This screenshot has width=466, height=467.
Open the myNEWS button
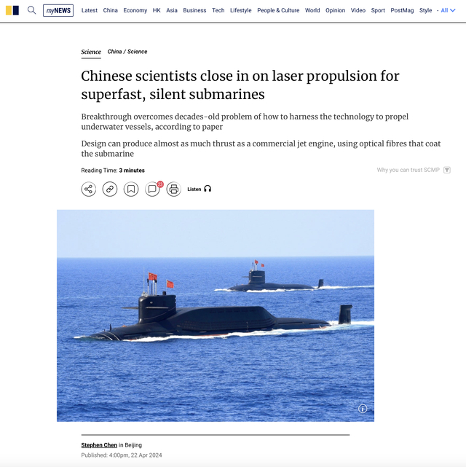click(x=58, y=10)
